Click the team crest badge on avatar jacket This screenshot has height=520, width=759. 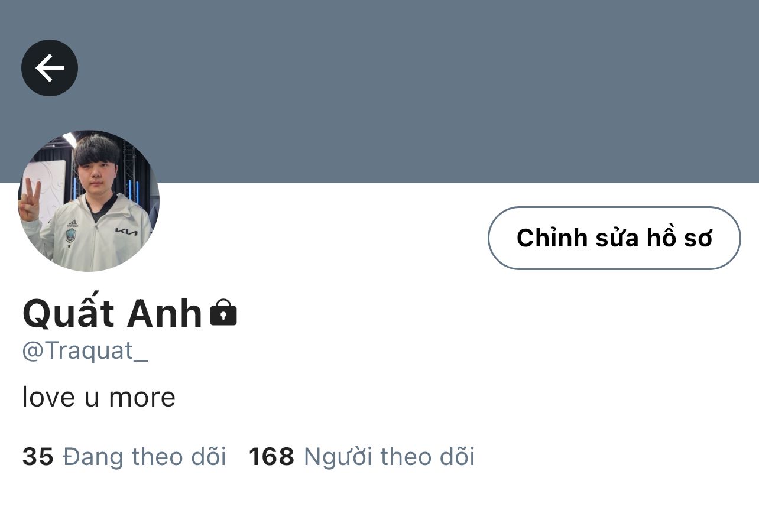(x=71, y=235)
